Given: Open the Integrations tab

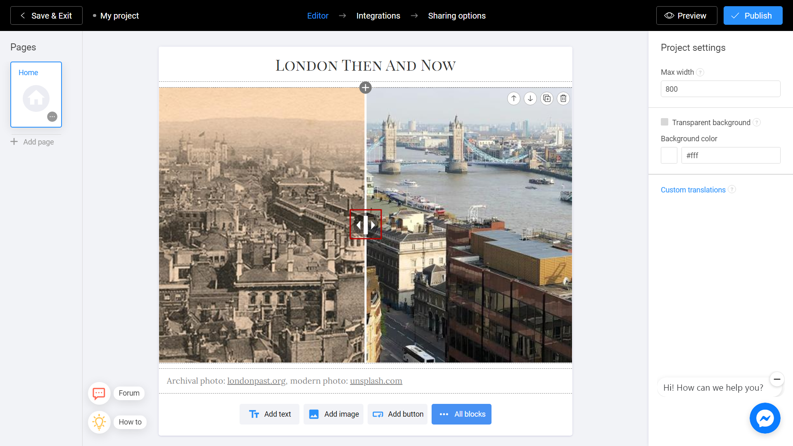Looking at the screenshot, I should (x=378, y=16).
